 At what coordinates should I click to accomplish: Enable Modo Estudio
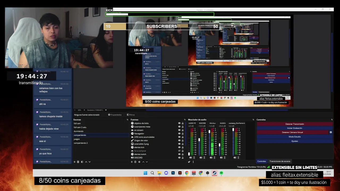(295, 137)
